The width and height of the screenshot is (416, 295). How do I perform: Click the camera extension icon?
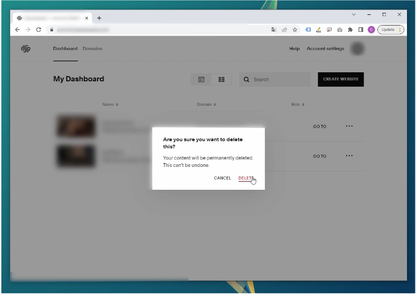(340, 30)
